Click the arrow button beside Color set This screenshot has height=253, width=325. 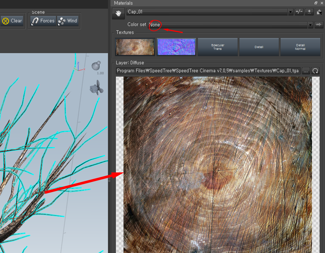pos(319,25)
